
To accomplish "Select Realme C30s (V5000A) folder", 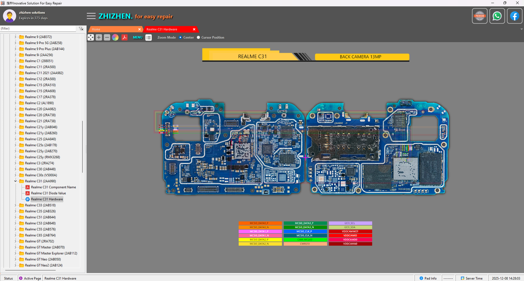I will [41, 175].
